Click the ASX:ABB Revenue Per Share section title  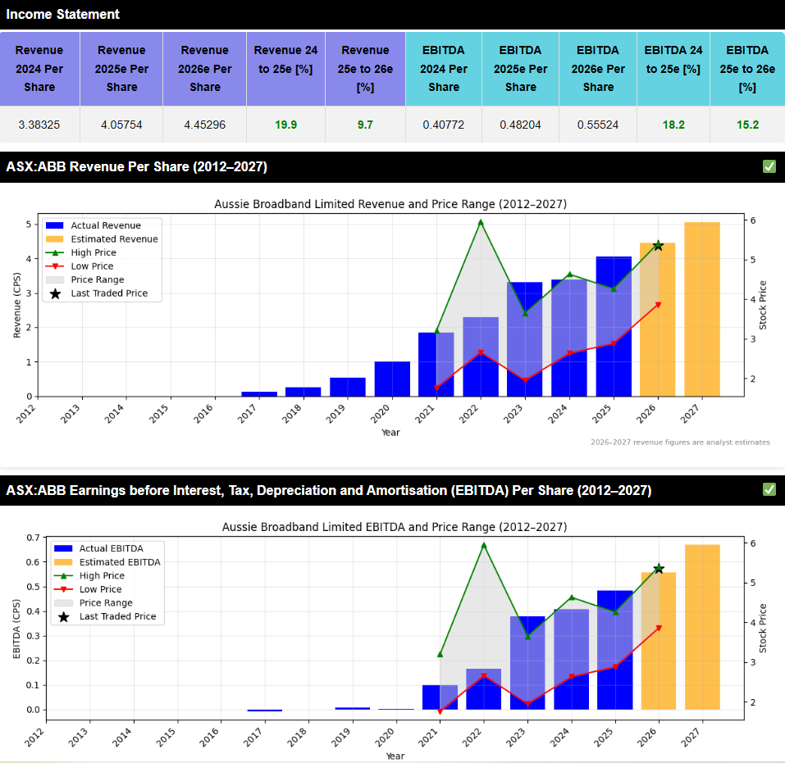tap(136, 167)
